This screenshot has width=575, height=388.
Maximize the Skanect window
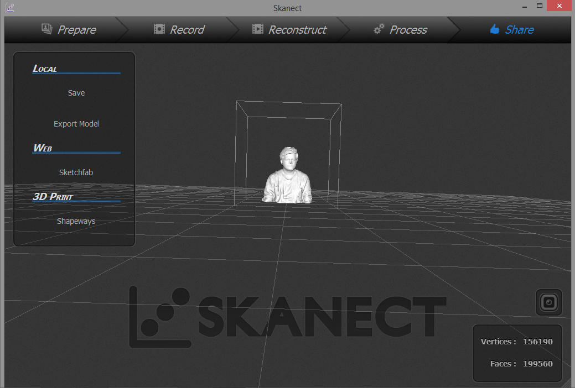pos(540,6)
